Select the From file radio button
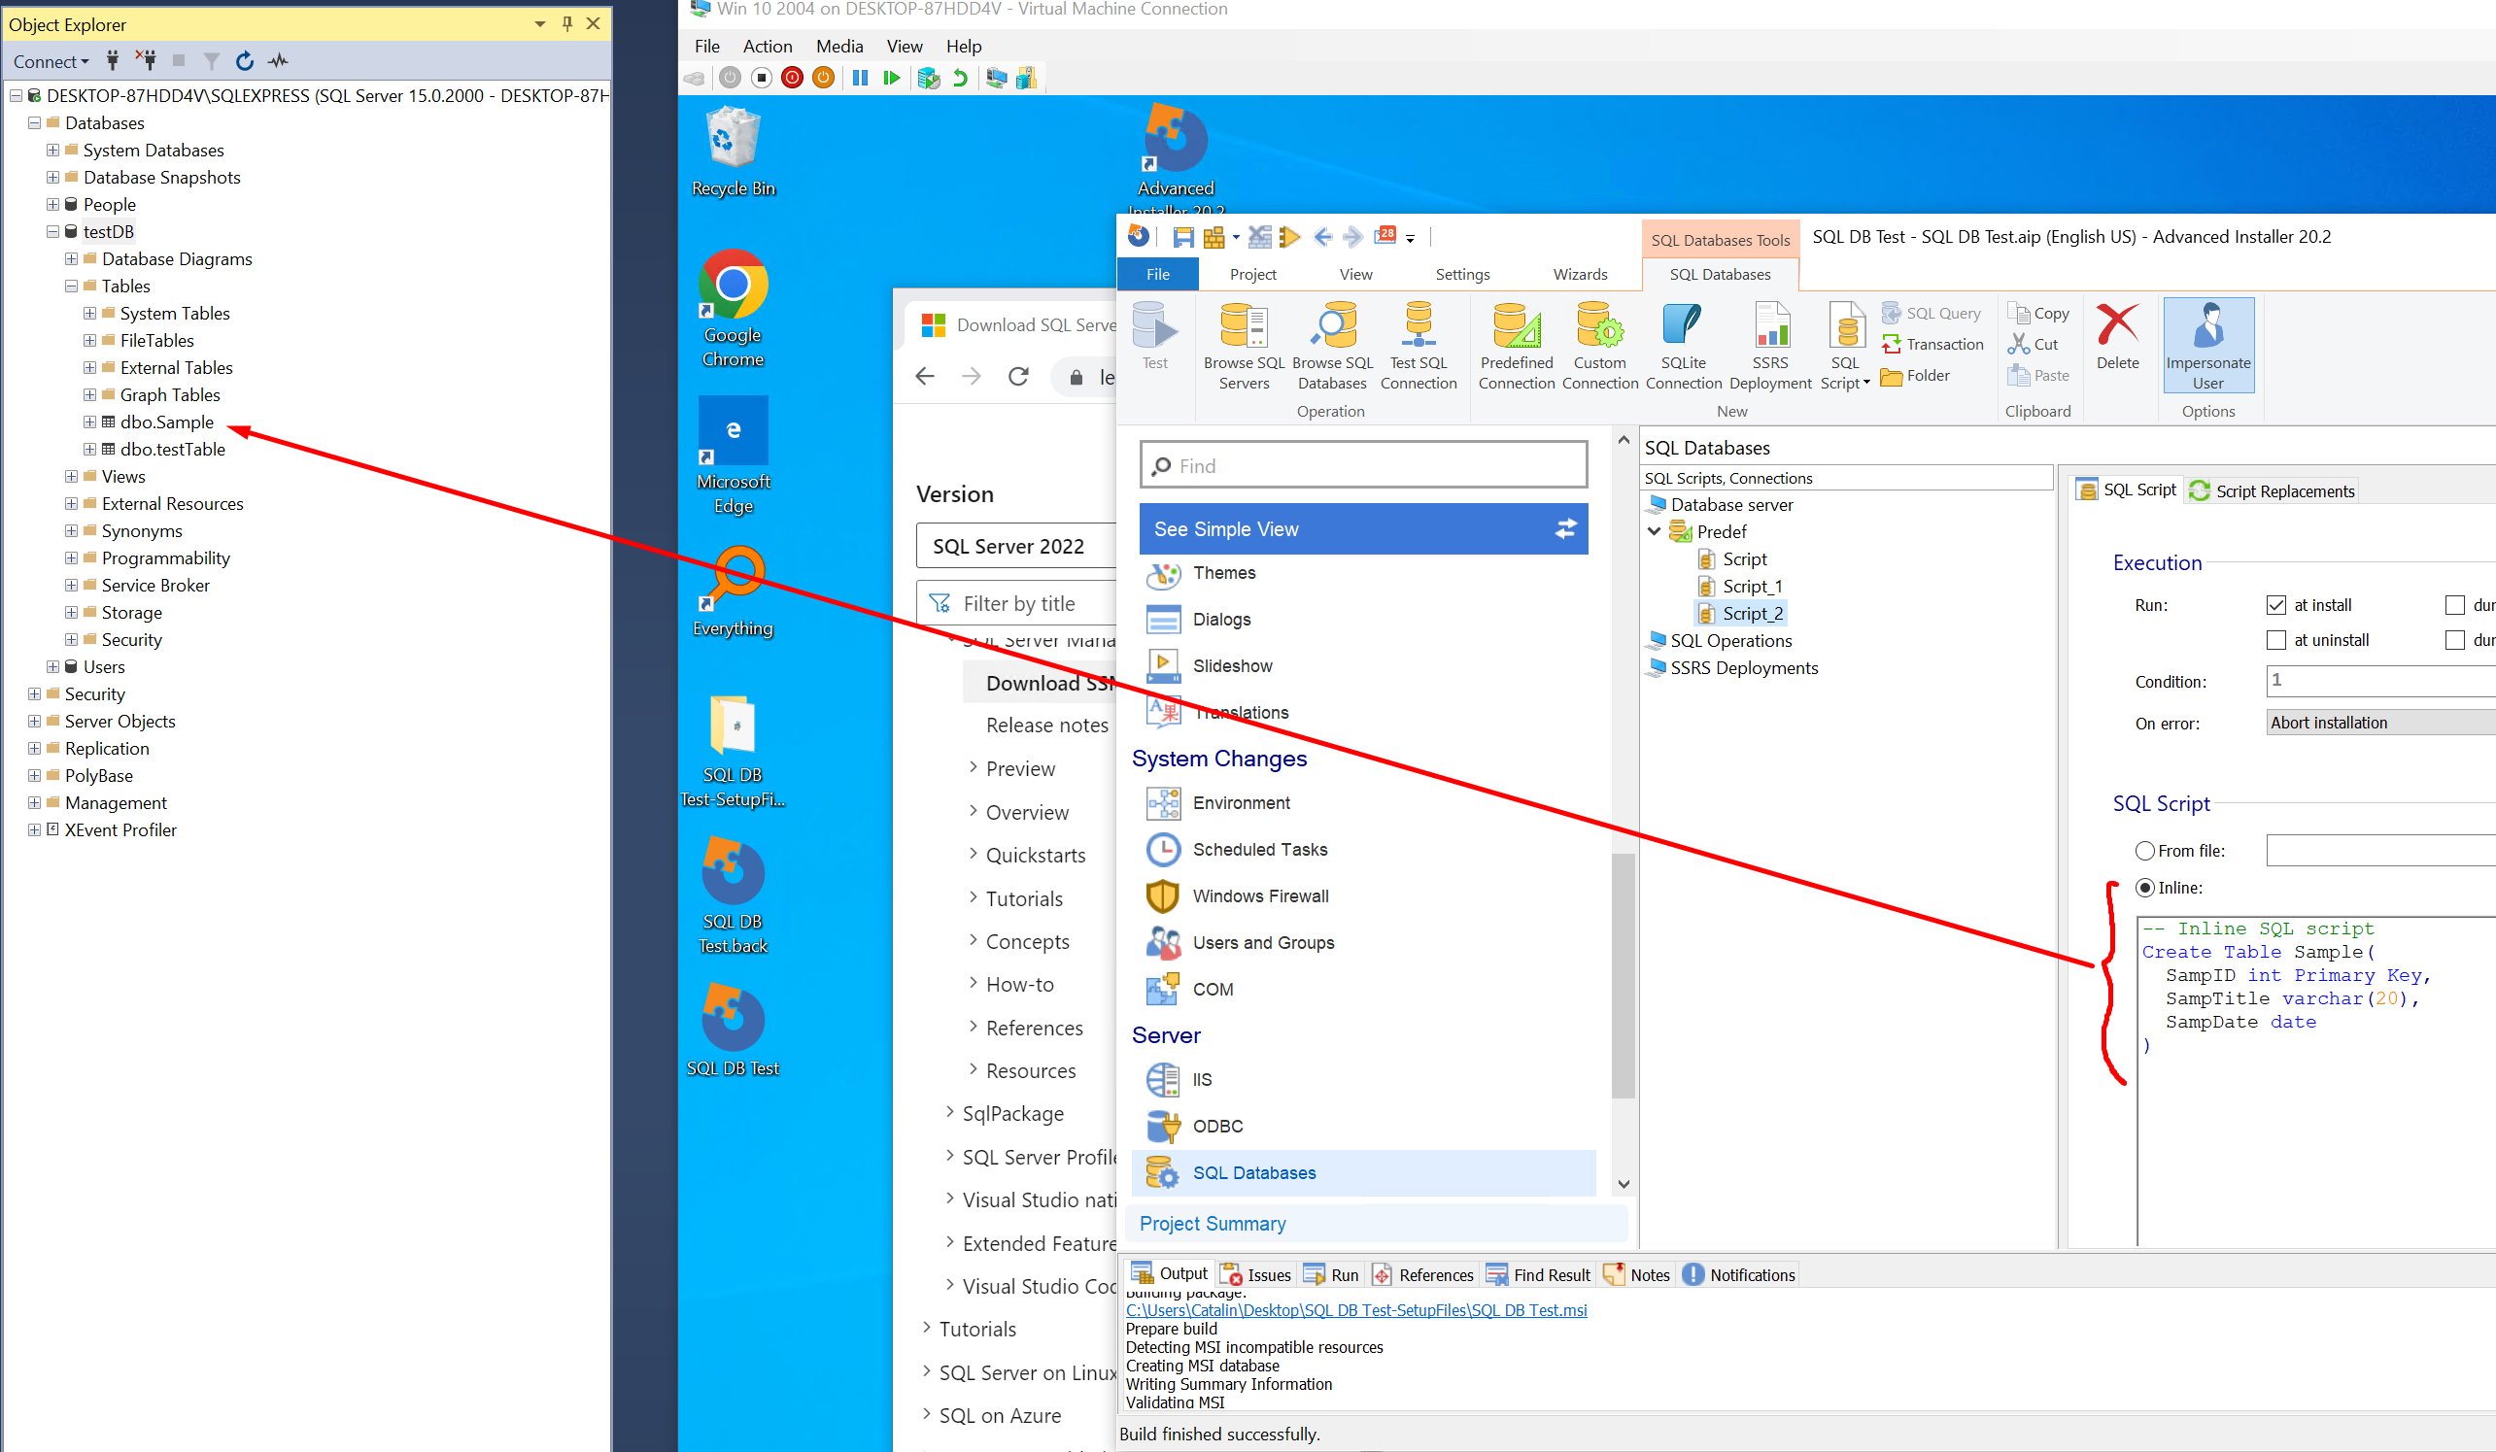 click(x=2144, y=851)
